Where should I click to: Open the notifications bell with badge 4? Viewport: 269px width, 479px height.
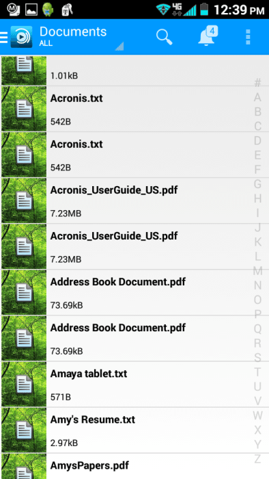pos(208,36)
